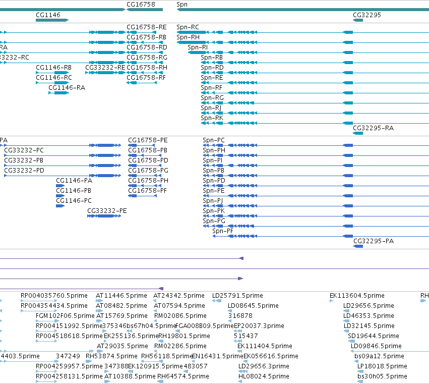The width and height of the screenshot is (429, 384).
Task: Select protein CG16758-PE
Action: click(142, 145)
